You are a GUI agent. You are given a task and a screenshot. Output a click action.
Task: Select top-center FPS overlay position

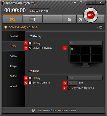(x=85, y=50)
